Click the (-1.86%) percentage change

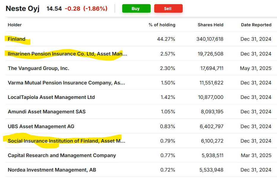pyautogui.click(x=95, y=9)
